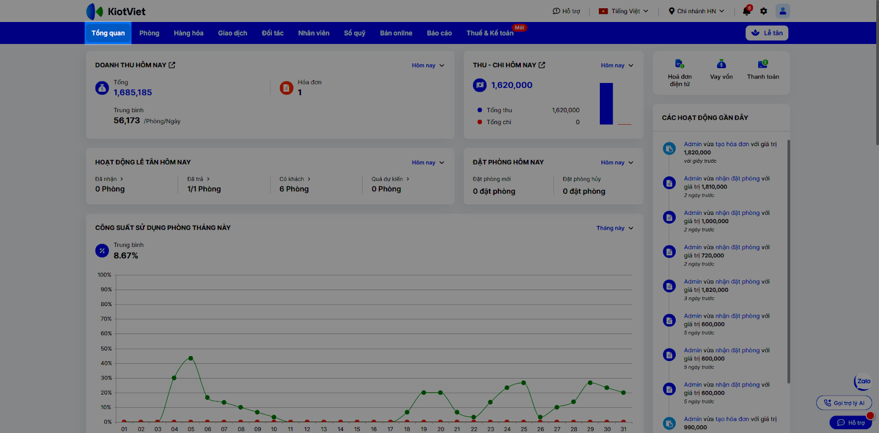
Task: Open Admin link in the 1,810,000 booking activity
Action: [x=693, y=179]
